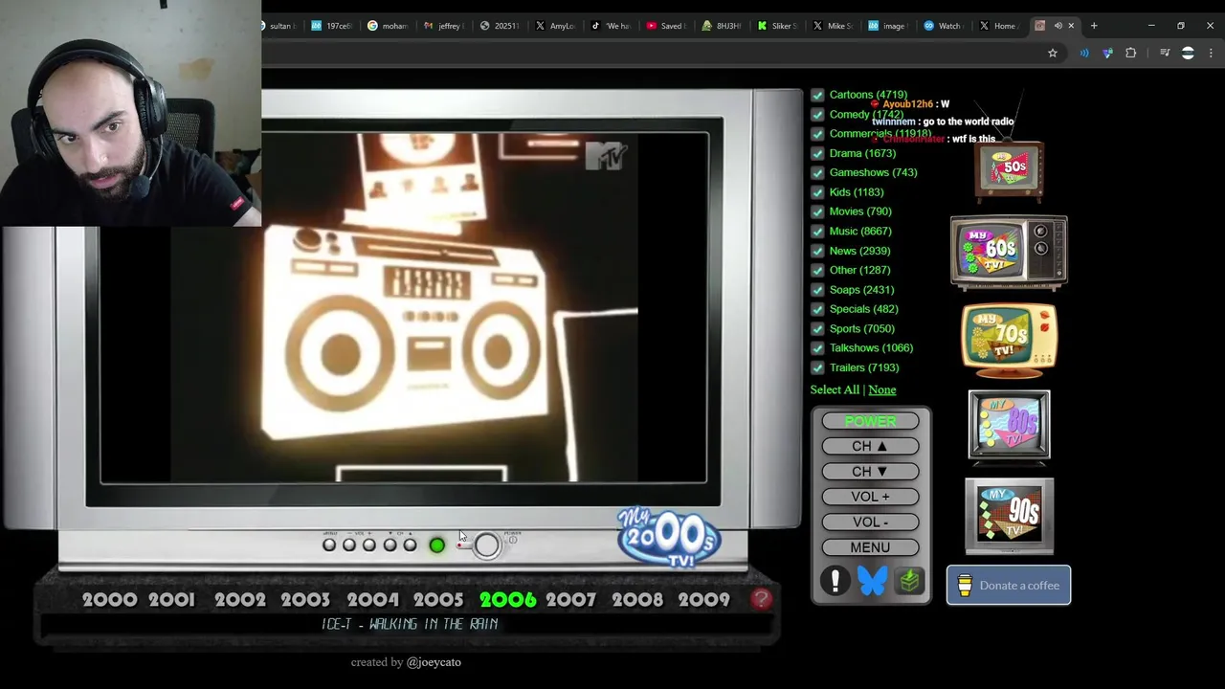Close the active browser tab

click(1071, 26)
